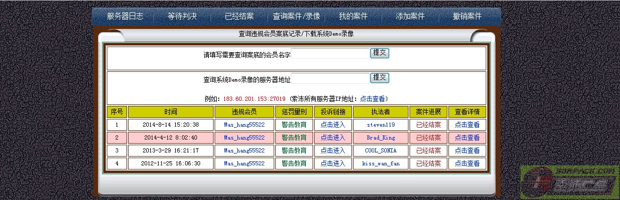Focus the 会员名字 query input field
Screen dimensions: 620x200
330,54
